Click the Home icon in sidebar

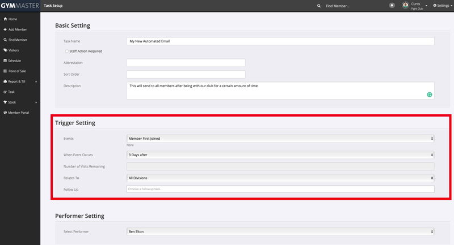coord(5,19)
